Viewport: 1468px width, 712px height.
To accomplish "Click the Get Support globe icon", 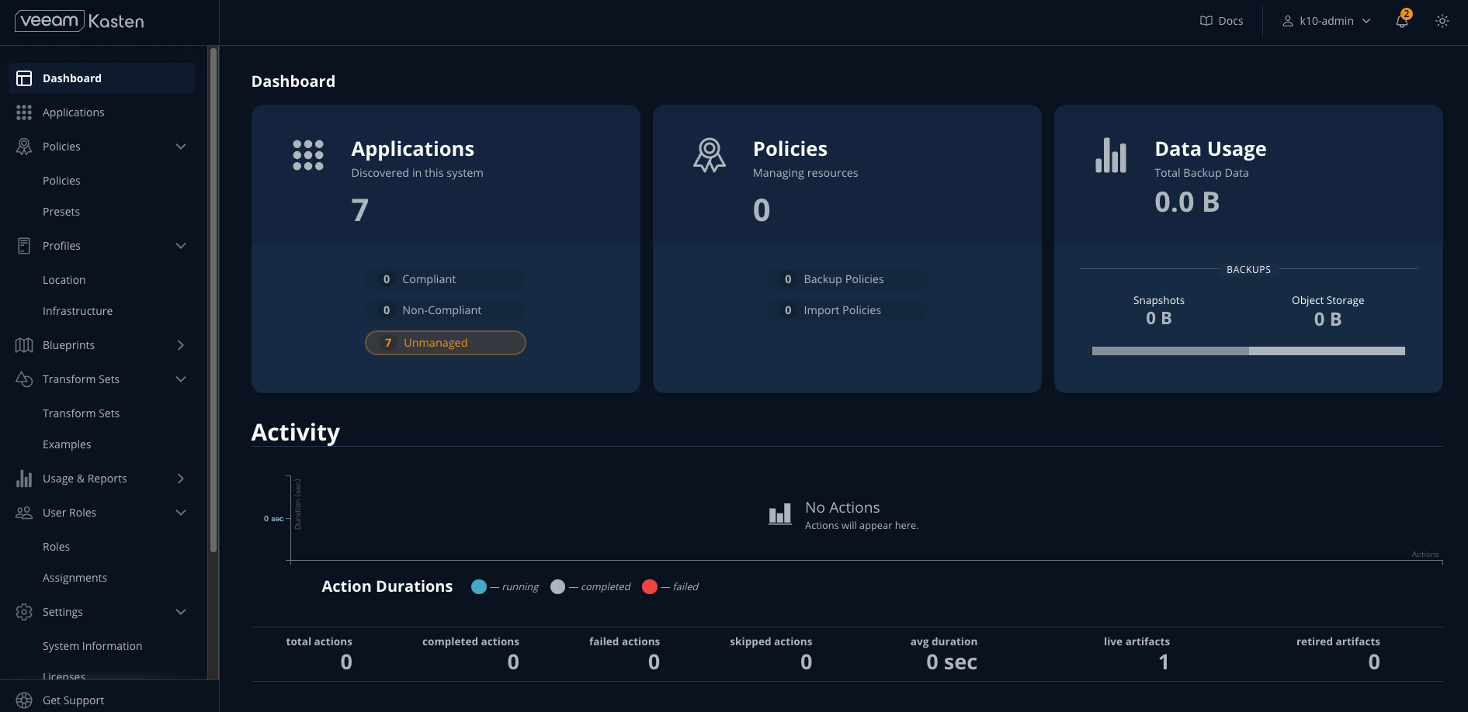I will click(24, 700).
